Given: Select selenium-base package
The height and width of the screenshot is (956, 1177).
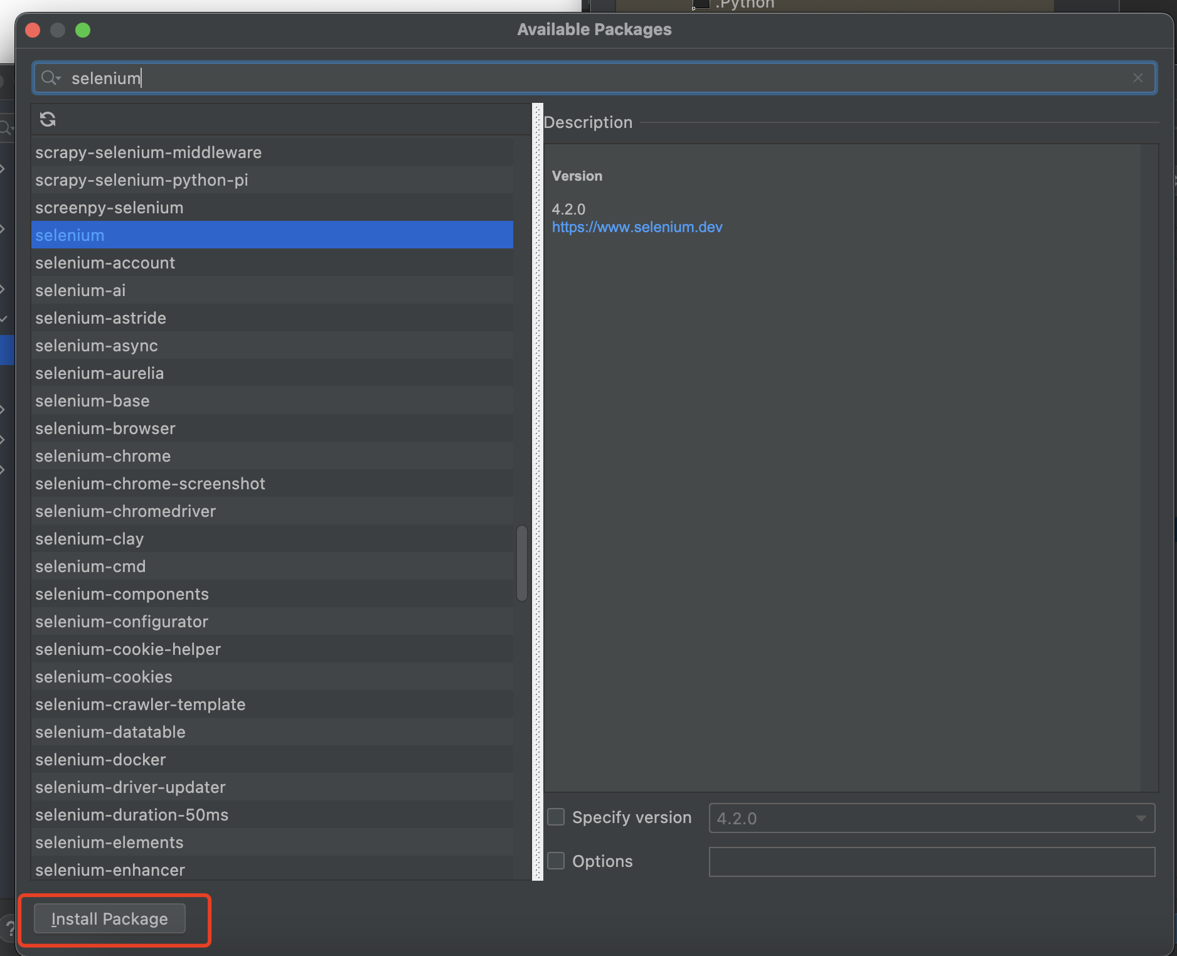Looking at the screenshot, I should [x=272, y=400].
